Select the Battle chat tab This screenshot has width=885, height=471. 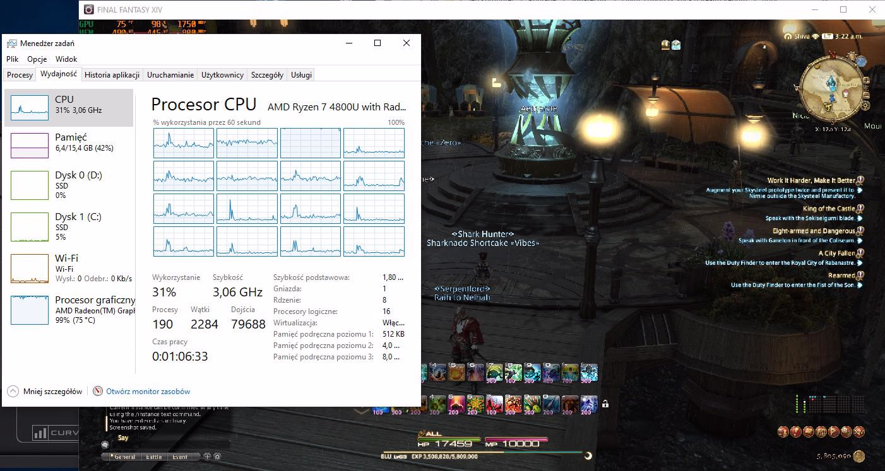154,456
